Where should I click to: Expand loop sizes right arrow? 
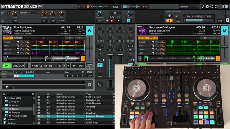(69, 66)
